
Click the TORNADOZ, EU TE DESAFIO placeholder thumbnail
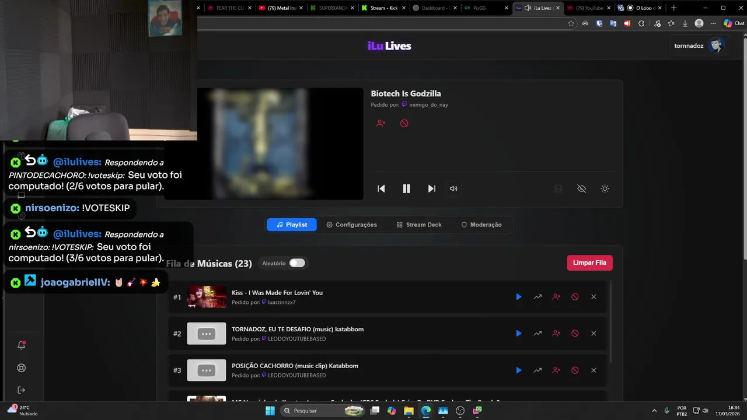coord(207,334)
